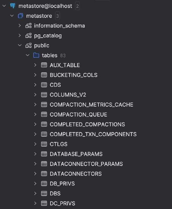Collapse the metastore@localhost datasource node
This screenshot has width=172, height=209.
point(4,6)
